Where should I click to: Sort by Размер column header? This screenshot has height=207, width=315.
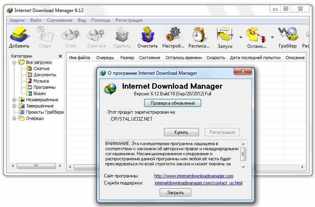(127, 58)
